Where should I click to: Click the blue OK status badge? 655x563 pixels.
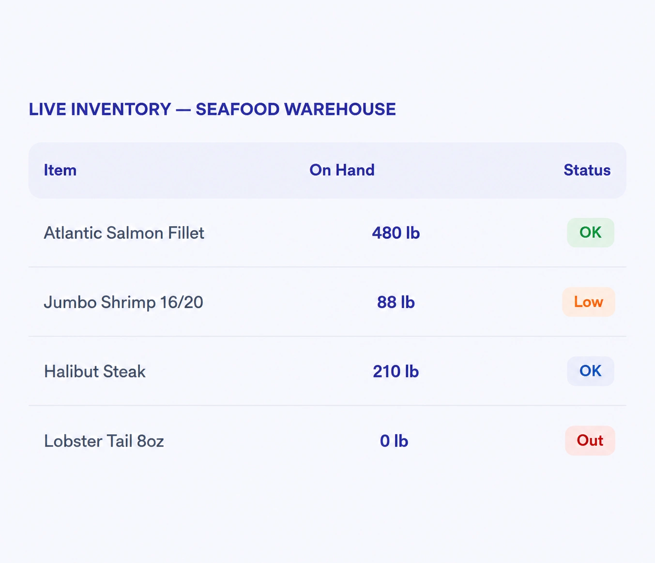tap(591, 371)
